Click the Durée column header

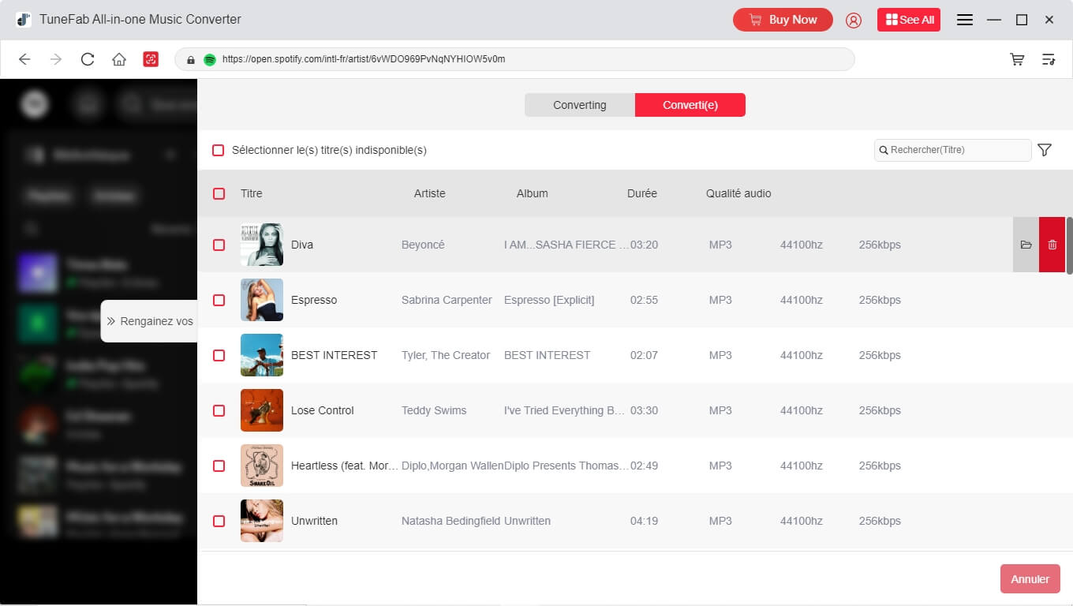[642, 193]
